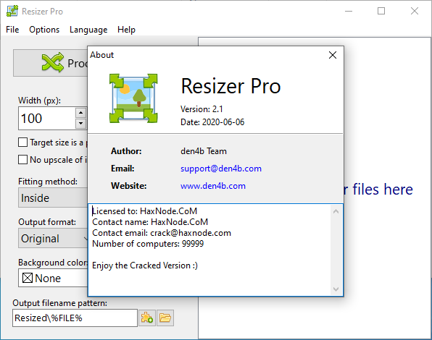Open the Fitting method Inside dropdown
Viewport: 432px width, 340px height.
(x=53, y=198)
